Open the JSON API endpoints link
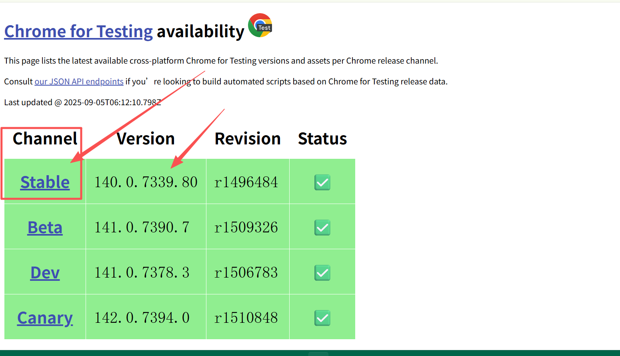The width and height of the screenshot is (620, 356). (79, 82)
